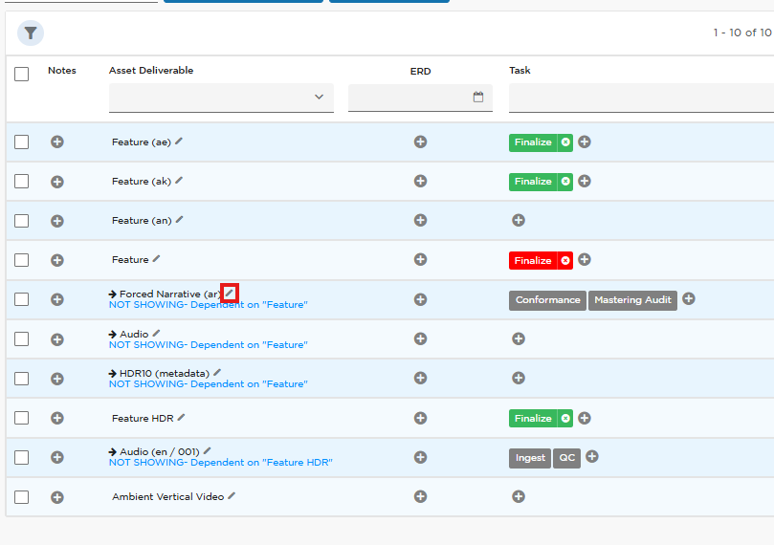
Task: Remove Finalize task from Feature (ak)
Action: click(565, 182)
